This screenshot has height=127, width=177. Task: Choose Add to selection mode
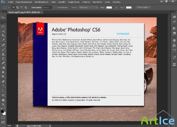point(18,7)
